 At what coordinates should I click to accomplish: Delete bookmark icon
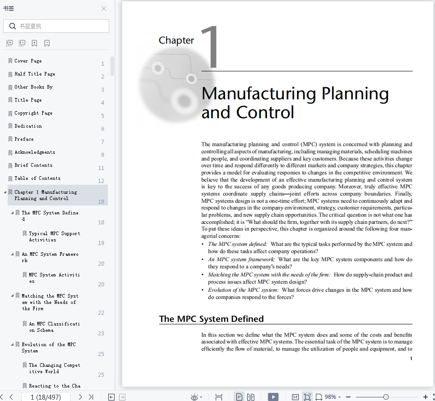tap(47, 43)
